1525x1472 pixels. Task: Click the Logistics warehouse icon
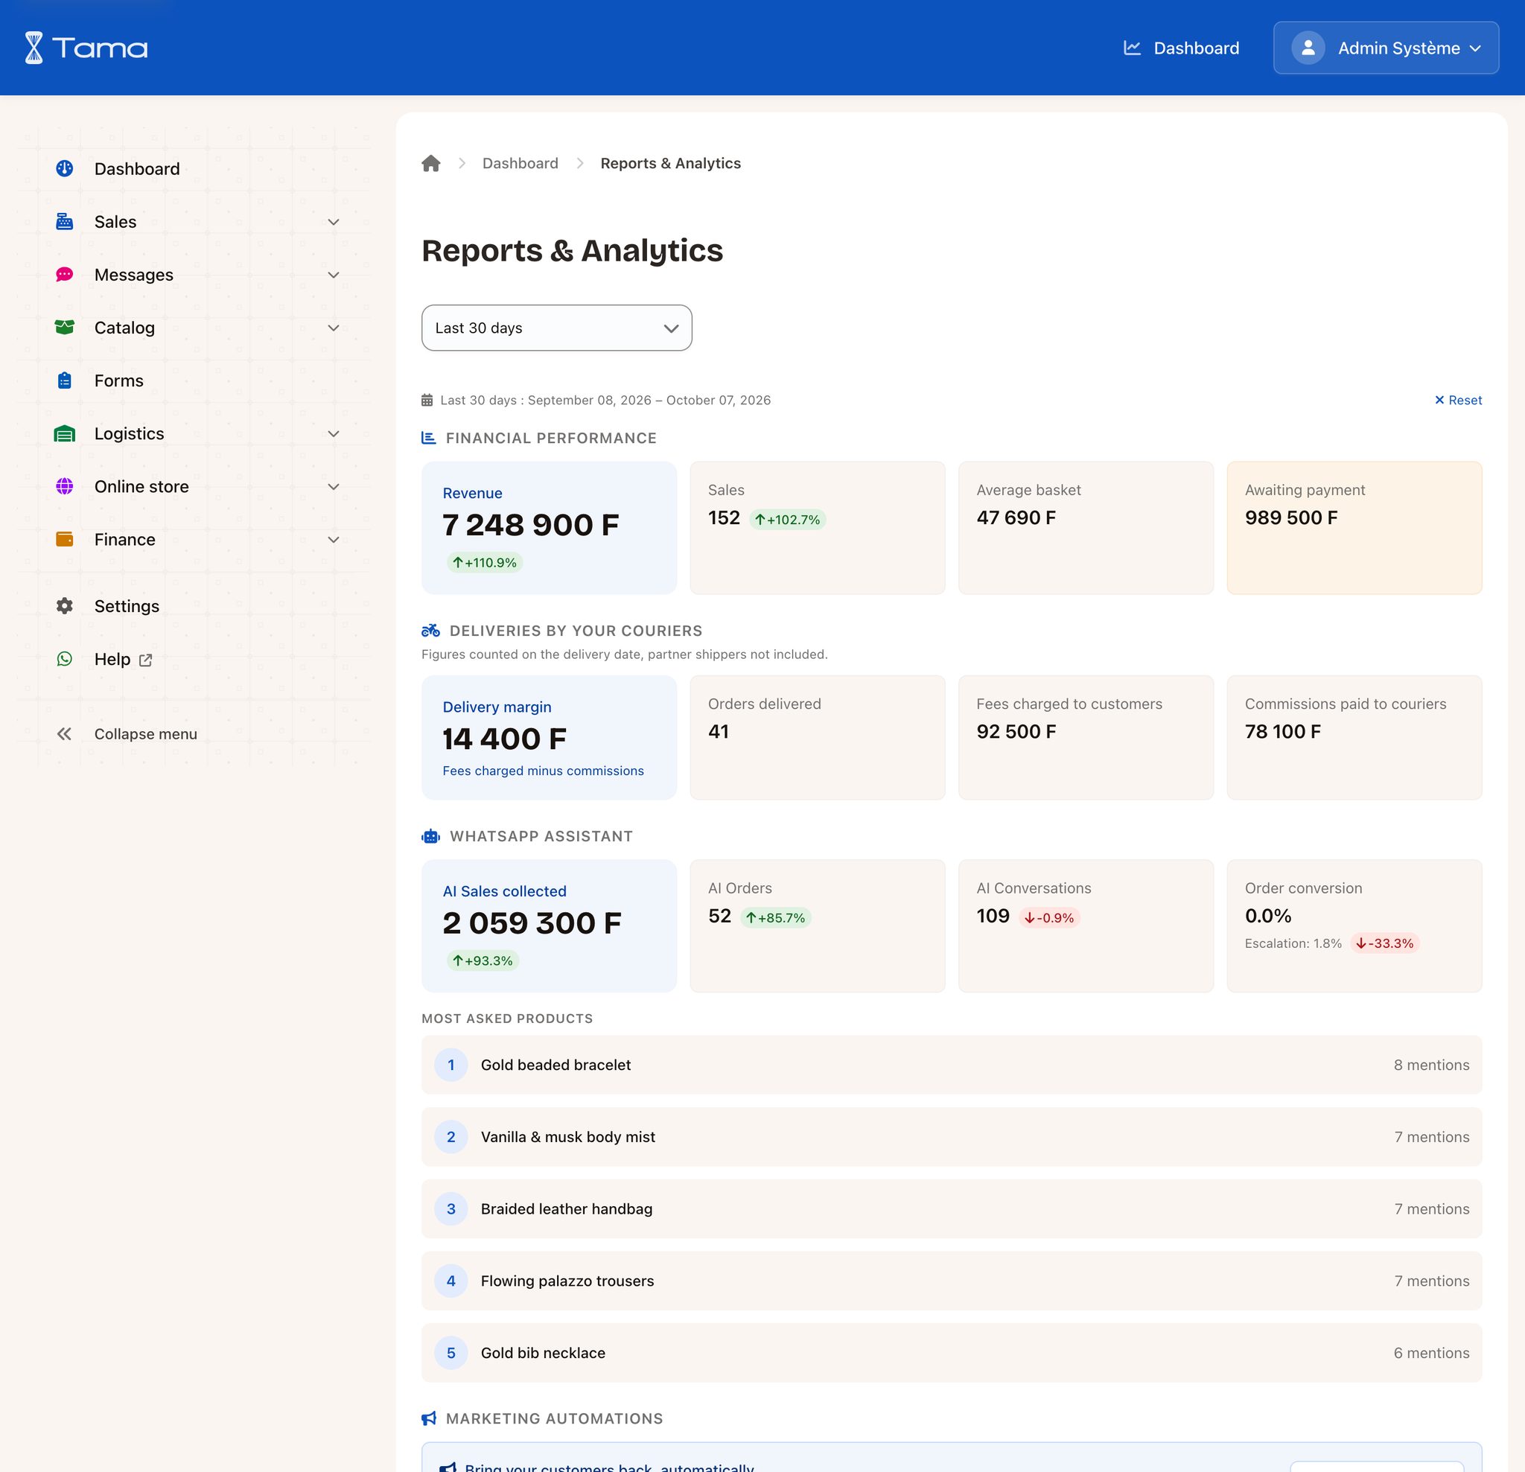(65, 433)
